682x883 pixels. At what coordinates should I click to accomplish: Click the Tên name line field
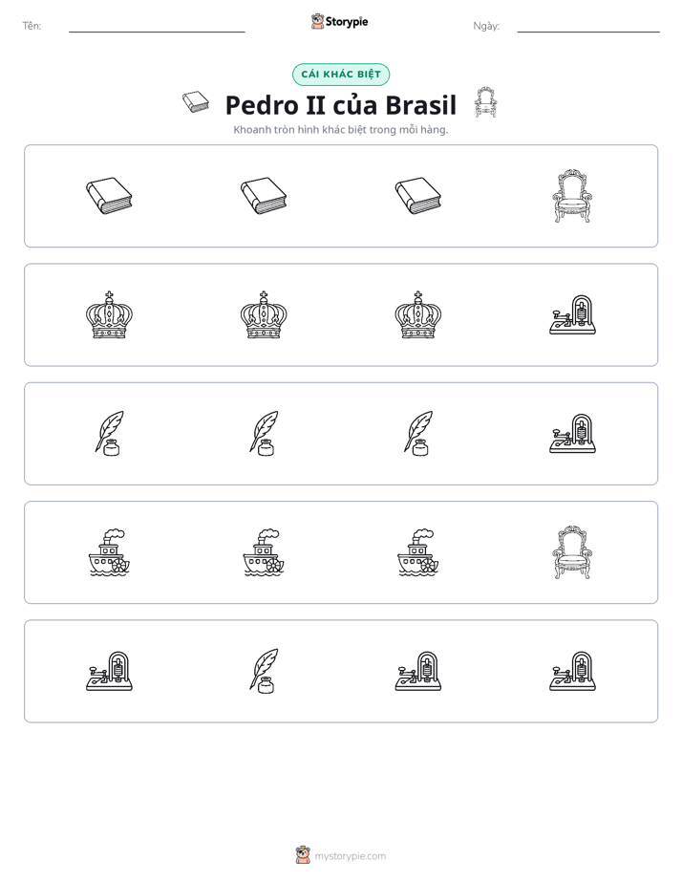(x=157, y=27)
